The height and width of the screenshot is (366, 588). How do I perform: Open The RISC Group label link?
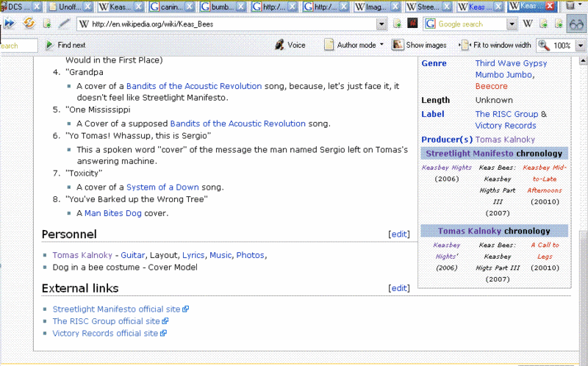point(506,114)
